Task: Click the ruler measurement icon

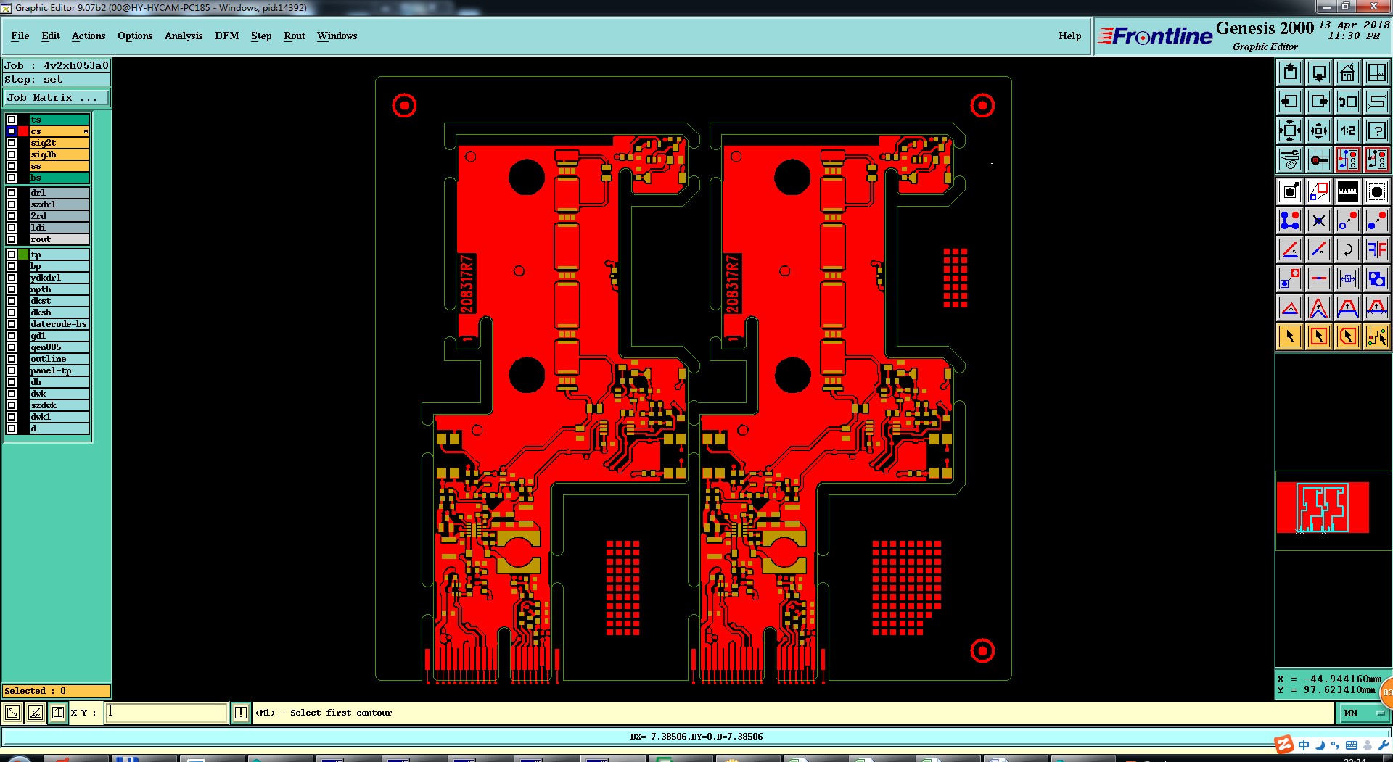Action: (1348, 191)
